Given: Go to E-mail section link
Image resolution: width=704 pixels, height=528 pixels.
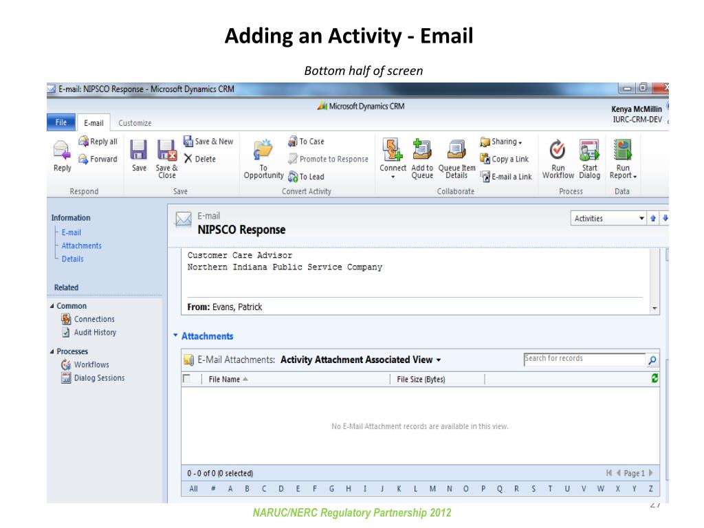Looking at the screenshot, I should 71,232.
